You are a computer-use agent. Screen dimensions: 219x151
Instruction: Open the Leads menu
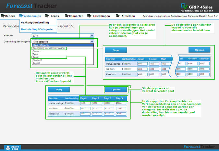(55, 16)
